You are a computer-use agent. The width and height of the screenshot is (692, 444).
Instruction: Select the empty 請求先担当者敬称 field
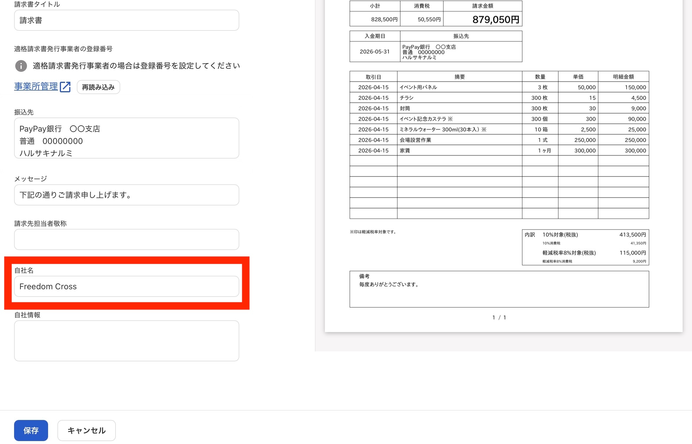coord(126,239)
